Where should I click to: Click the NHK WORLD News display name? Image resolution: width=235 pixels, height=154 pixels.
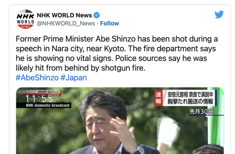[x=64, y=15]
